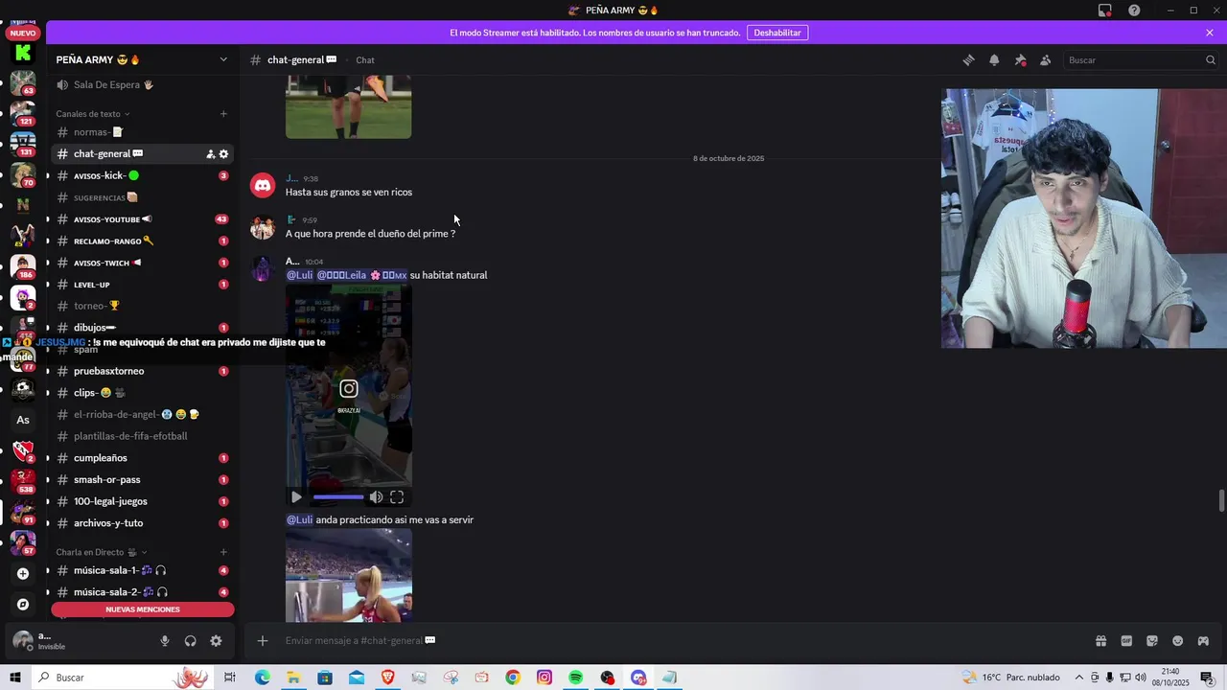Click the chat scrollbar thumb
Viewport: 1227px width, 690px height.
(1221, 501)
